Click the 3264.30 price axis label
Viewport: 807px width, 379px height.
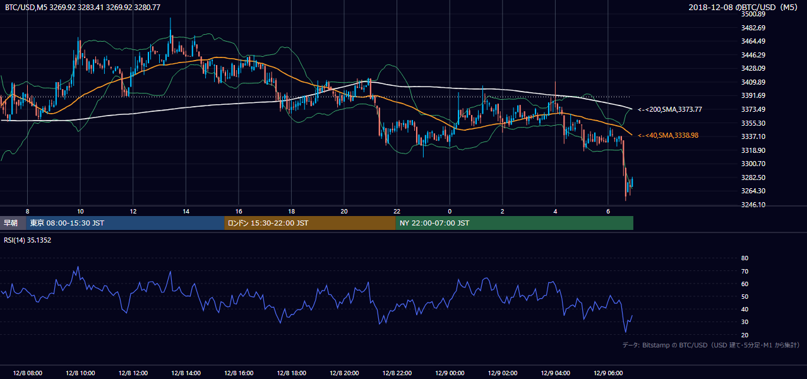[753, 191]
